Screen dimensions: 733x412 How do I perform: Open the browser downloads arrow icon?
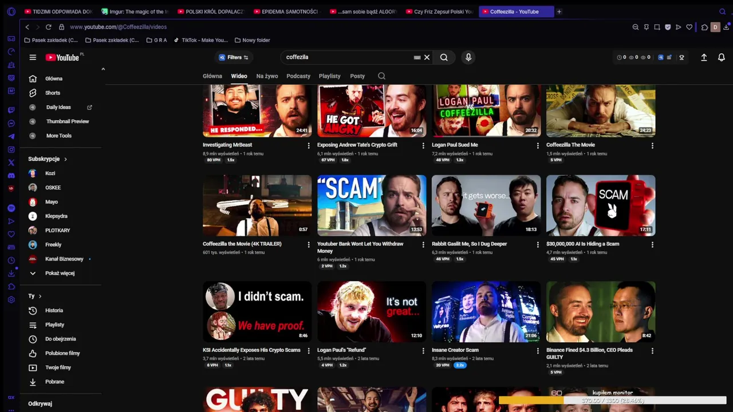tap(727, 27)
